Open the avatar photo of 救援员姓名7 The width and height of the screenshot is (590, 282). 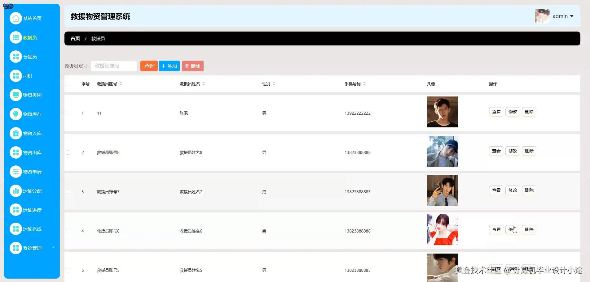coord(442,190)
